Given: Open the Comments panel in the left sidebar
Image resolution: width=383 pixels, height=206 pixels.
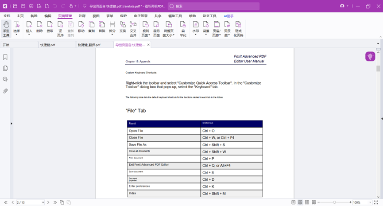Looking at the screenshot, I should 5,79.
